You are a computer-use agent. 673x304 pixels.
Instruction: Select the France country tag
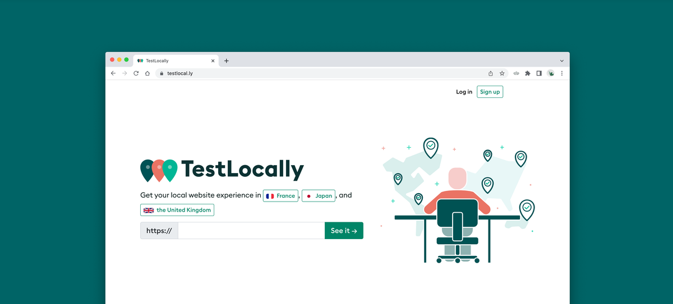[280, 196]
